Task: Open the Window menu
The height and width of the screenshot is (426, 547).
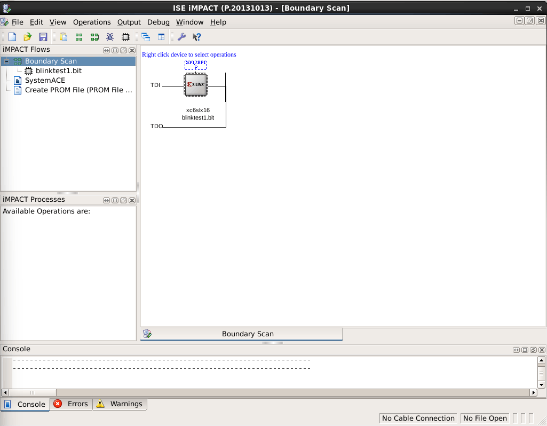Action: pyautogui.click(x=189, y=22)
